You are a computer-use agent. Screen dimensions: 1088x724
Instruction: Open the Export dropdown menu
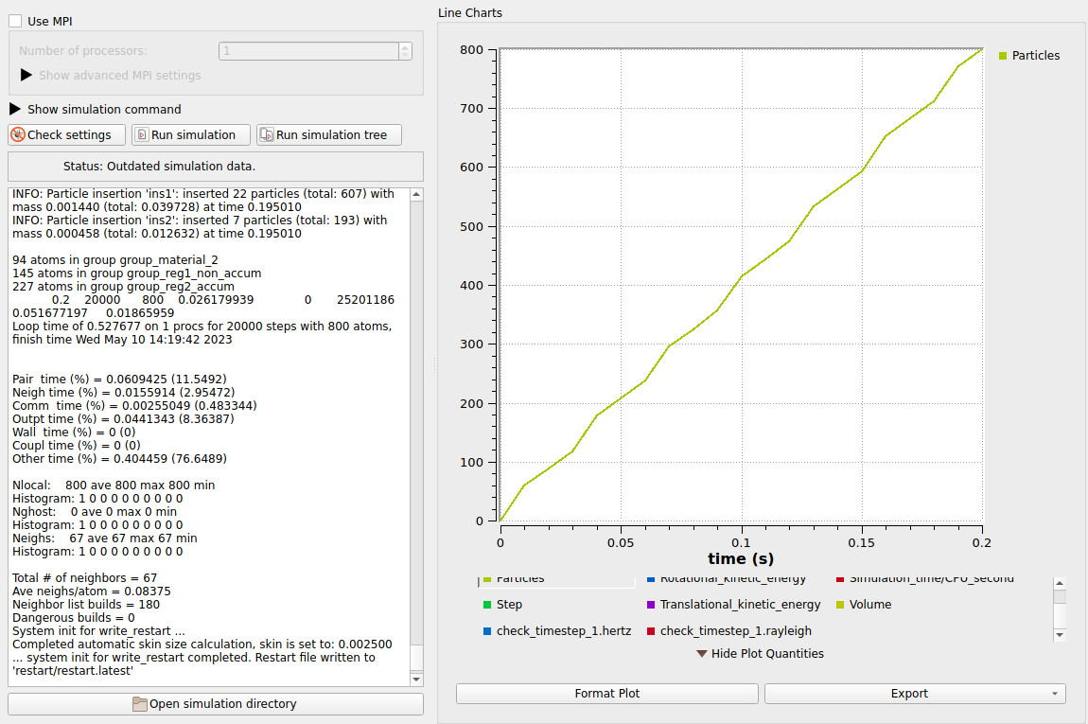pyautogui.click(x=915, y=694)
